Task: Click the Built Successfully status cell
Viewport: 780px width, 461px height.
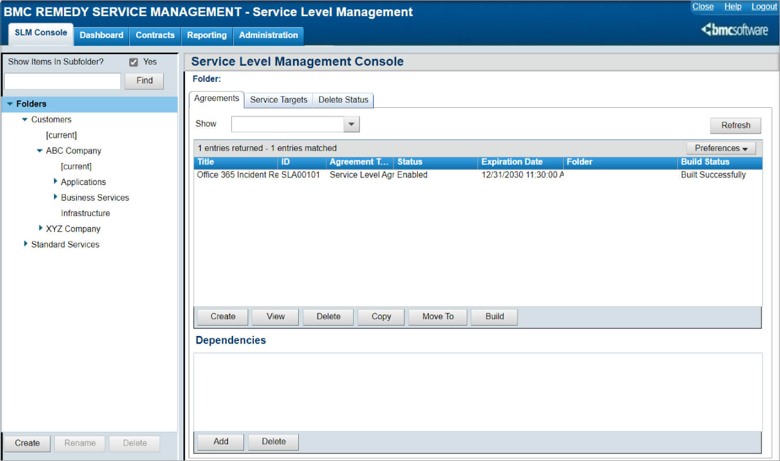Action: [713, 175]
